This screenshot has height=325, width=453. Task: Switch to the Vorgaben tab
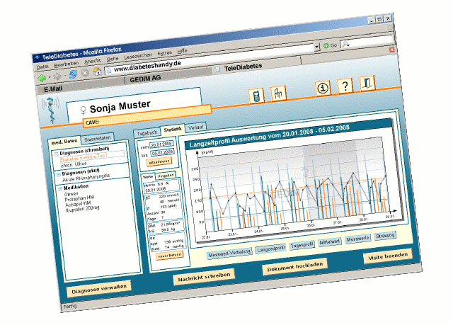tap(166, 175)
